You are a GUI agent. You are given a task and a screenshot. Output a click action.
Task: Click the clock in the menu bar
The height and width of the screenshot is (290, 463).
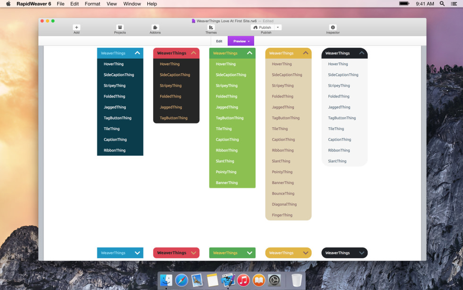point(425,4)
